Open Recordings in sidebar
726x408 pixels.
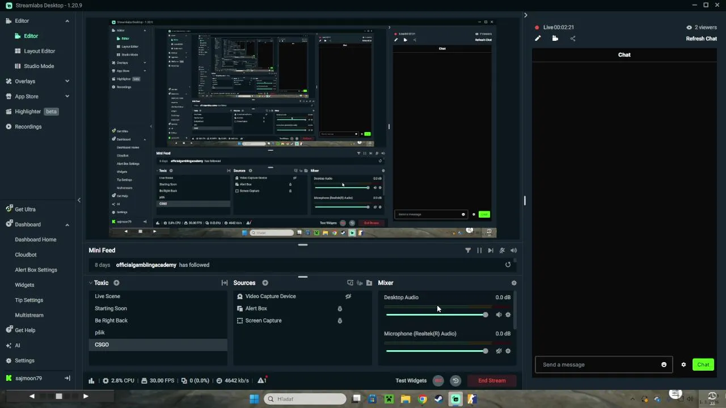[x=28, y=126]
